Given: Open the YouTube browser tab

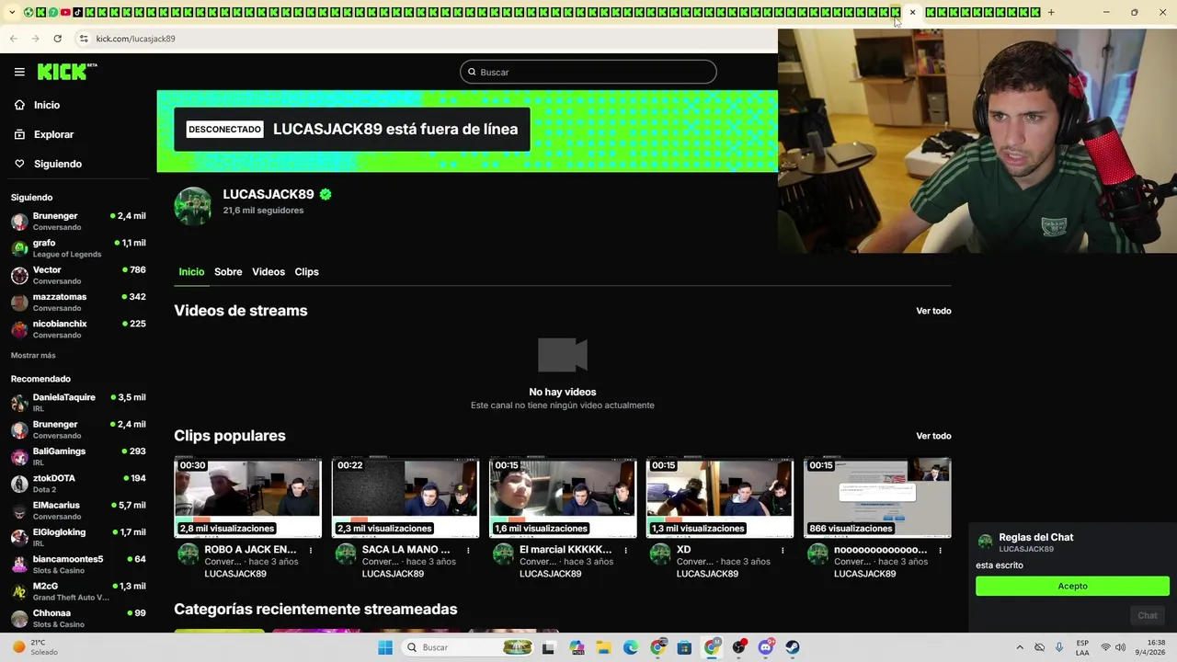Looking at the screenshot, I should 65,12.
